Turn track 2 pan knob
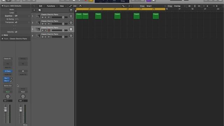Viewport: 224px width, 126px height. pyautogui.click(x=71, y=22)
